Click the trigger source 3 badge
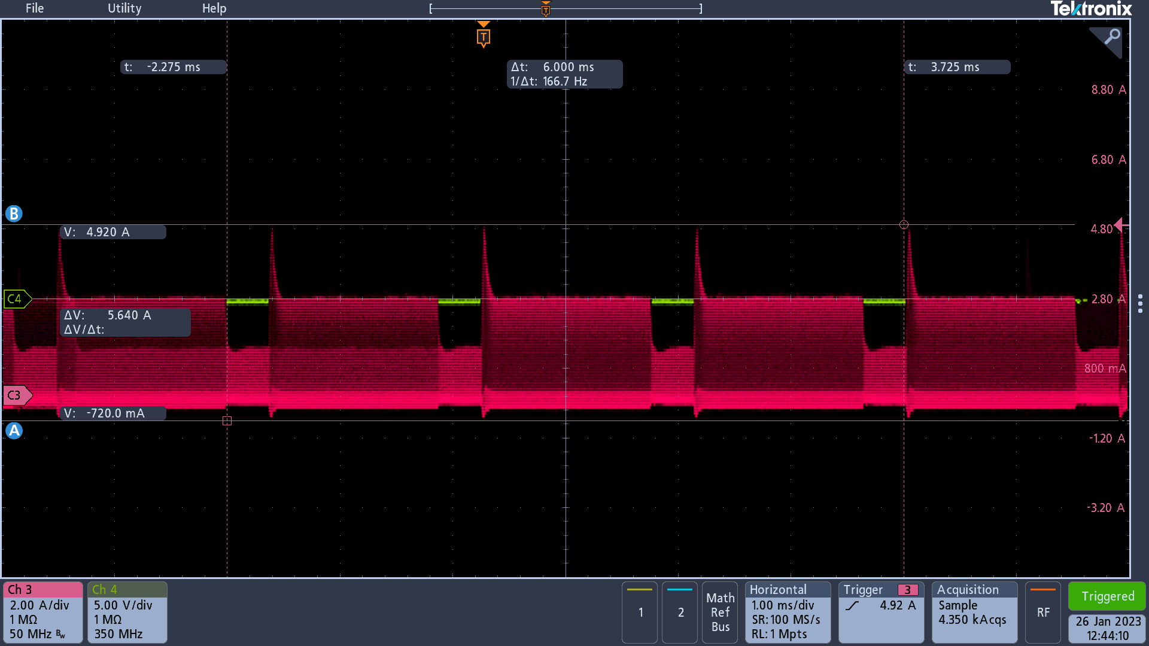The height and width of the screenshot is (646, 1149). coord(908,590)
